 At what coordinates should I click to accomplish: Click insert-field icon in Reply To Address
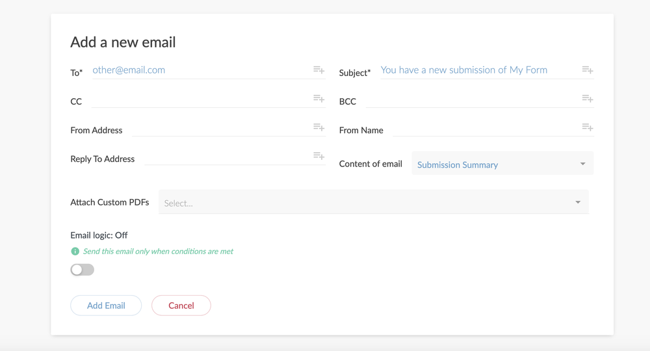click(318, 156)
